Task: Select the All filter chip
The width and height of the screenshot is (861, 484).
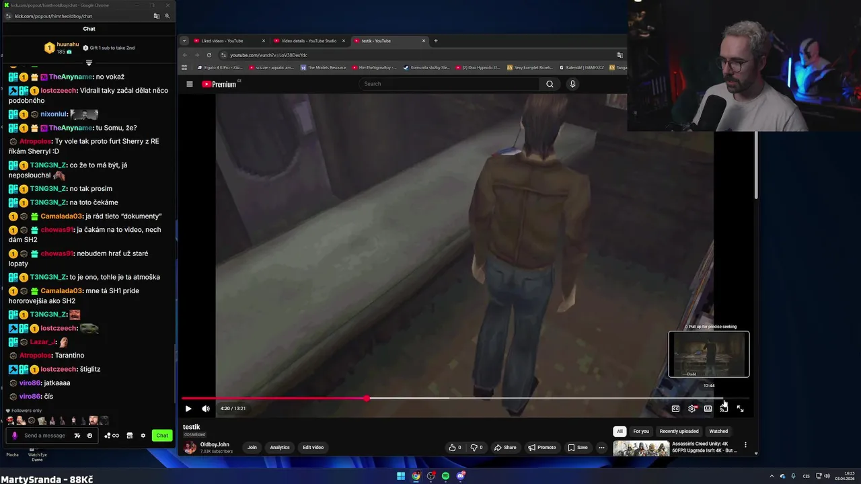Action: pos(620,431)
